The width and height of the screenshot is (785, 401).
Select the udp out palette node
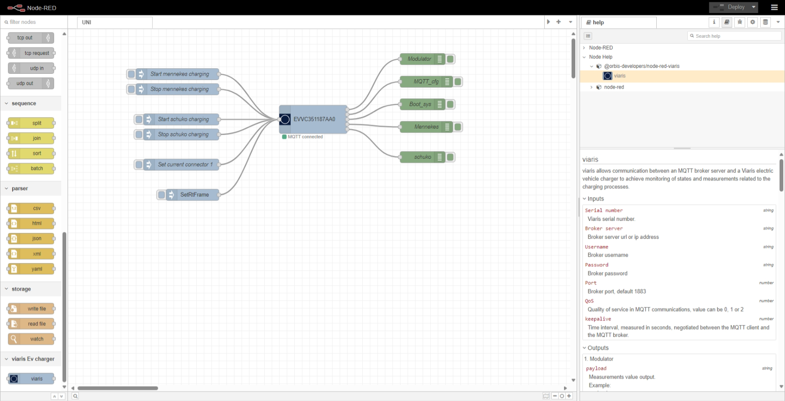[31, 83]
